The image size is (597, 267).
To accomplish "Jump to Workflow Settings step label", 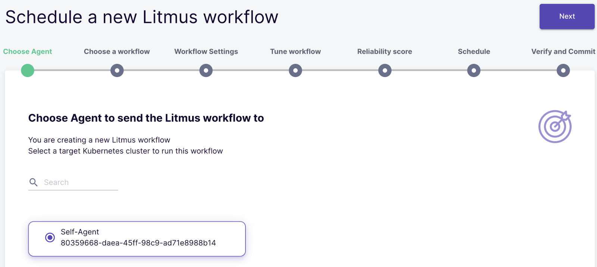I will coord(206,52).
